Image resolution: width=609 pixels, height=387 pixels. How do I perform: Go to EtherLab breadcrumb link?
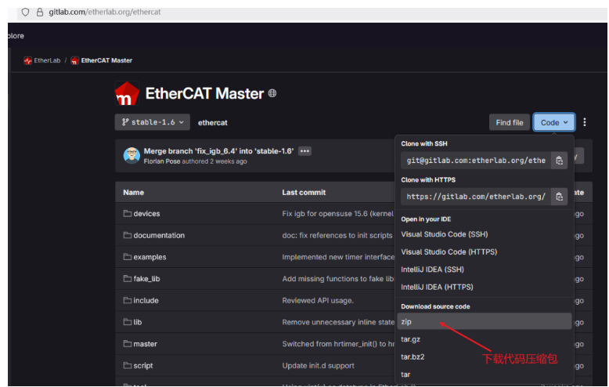(46, 60)
